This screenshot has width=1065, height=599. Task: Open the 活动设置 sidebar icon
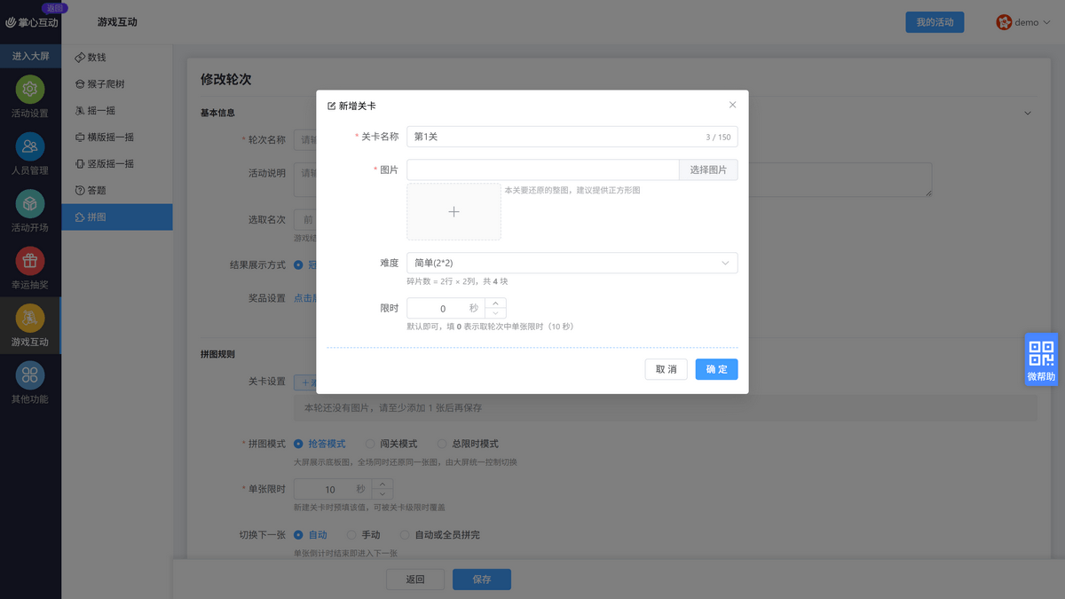[30, 91]
